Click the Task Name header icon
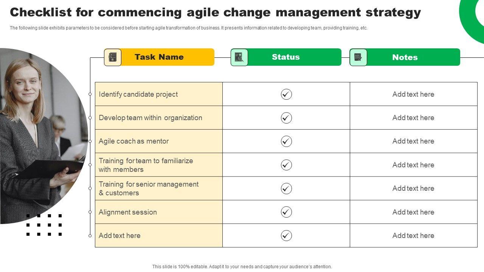The height and width of the screenshot is (272, 484). [113, 57]
